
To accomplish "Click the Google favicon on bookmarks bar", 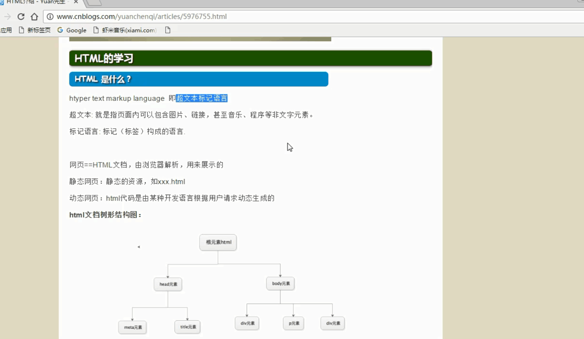I will point(60,30).
